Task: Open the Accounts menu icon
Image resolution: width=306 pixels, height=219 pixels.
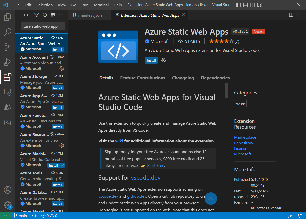Action: coord(8,190)
